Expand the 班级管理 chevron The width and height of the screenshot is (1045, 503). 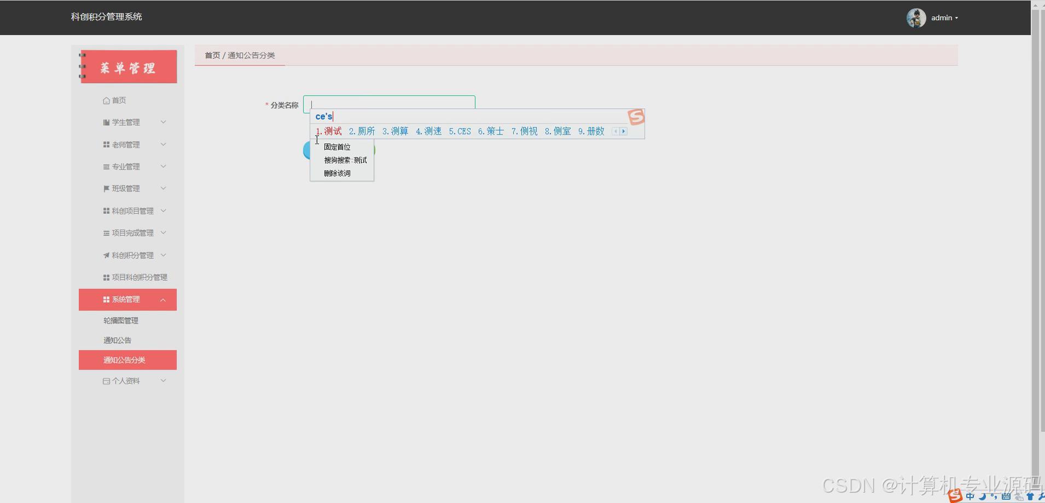[x=163, y=188]
